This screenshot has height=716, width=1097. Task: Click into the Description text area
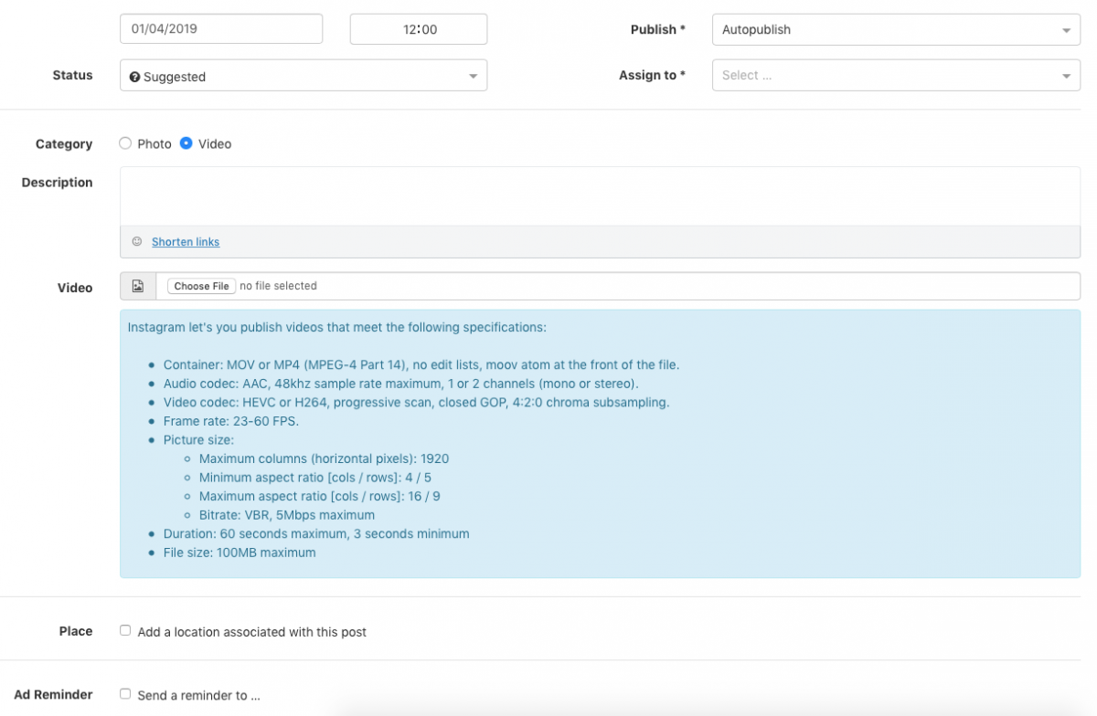tap(600, 196)
